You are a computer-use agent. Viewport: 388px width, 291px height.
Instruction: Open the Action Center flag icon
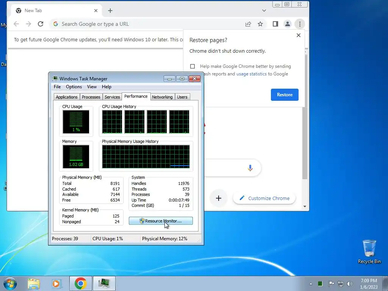331,283
